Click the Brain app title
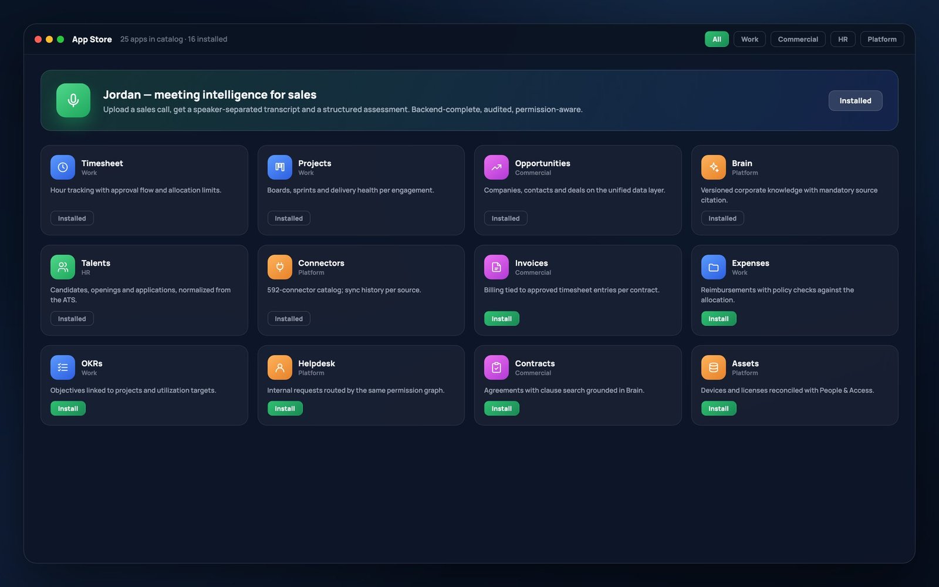The width and height of the screenshot is (939, 587). pyautogui.click(x=742, y=163)
